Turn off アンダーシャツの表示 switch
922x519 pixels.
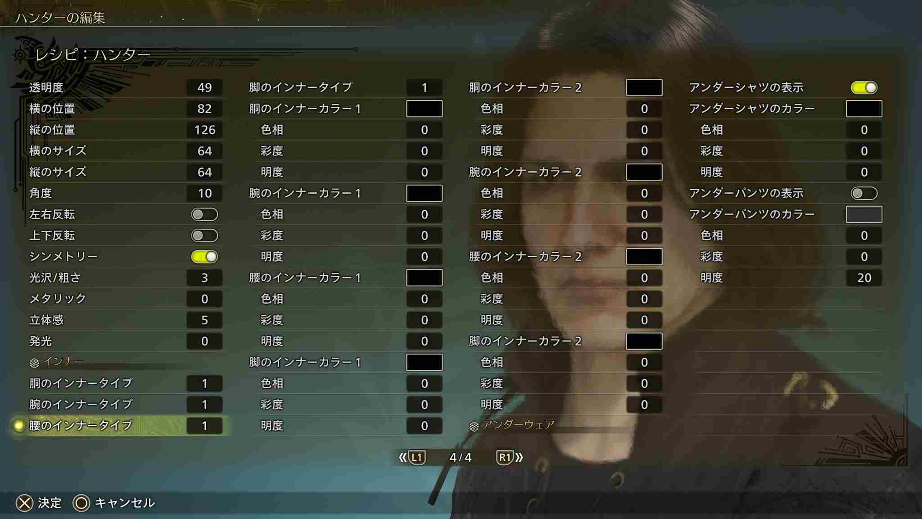(864, 87)
